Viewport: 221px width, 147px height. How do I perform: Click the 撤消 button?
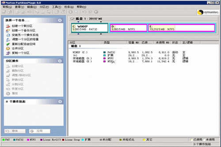coord(15,131)
